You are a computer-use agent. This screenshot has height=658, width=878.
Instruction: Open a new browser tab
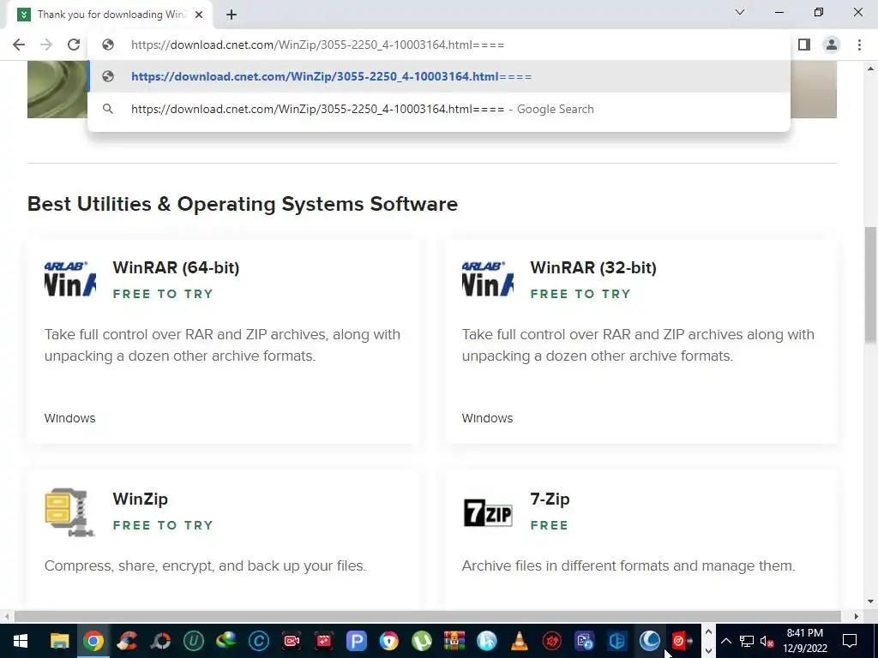point(232,15)
